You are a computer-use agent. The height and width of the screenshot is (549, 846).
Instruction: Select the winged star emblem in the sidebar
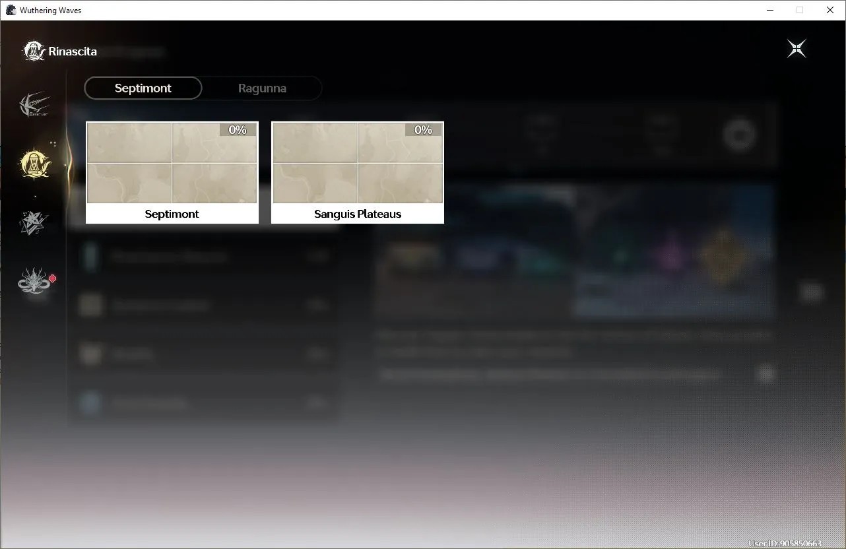tap(34, 105)
